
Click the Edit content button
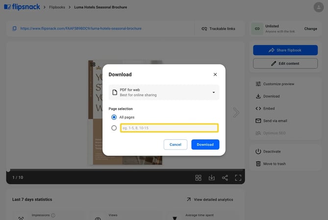[285, 64]
